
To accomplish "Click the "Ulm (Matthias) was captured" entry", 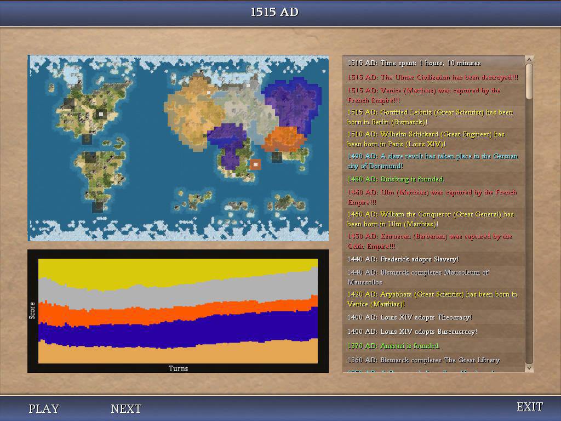I will tap(433, 197).
